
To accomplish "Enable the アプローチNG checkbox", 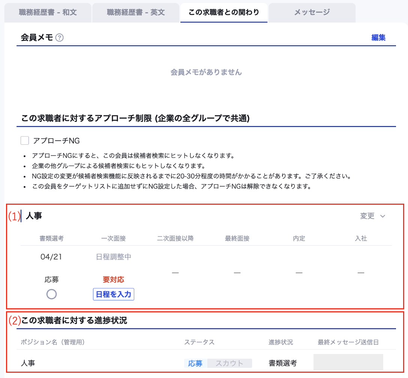I will [25, 141].
